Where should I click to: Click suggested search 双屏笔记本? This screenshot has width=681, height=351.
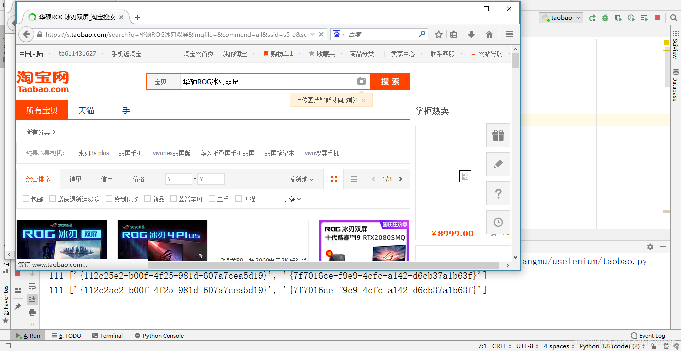[x=279, y=153]
